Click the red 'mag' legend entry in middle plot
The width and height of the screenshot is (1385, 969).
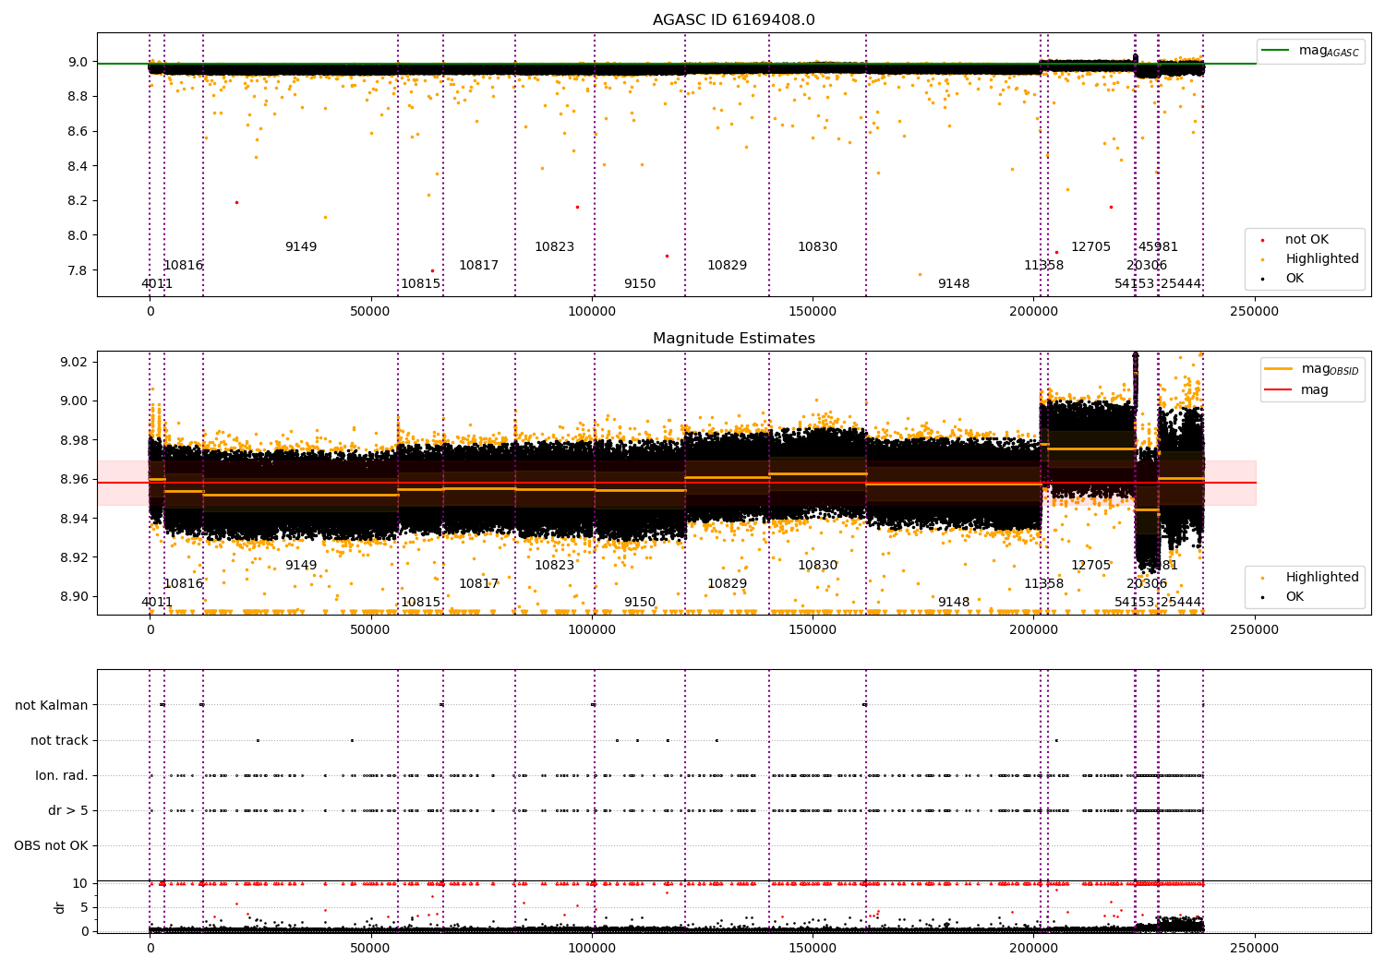[x=1314, y=389]
